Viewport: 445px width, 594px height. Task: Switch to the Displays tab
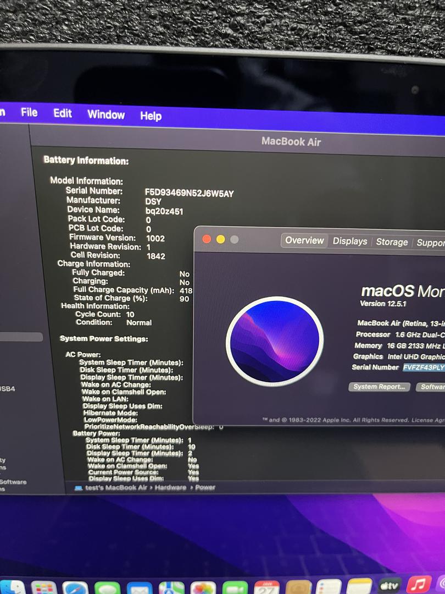[349, 241]
